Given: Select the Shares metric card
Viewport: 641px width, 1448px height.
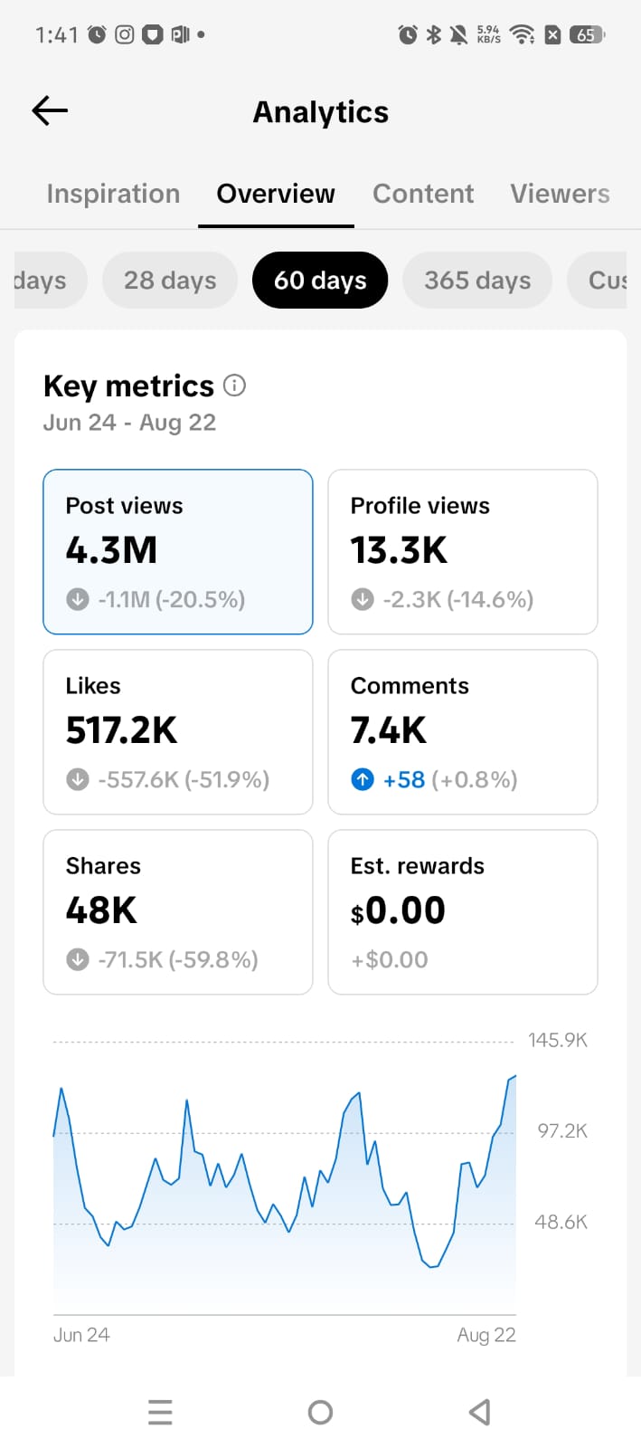Looking at the screenshot, I should coord(178,912).
